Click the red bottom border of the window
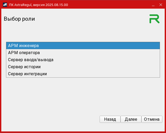The image size is (166, 133). pos(83,132)
